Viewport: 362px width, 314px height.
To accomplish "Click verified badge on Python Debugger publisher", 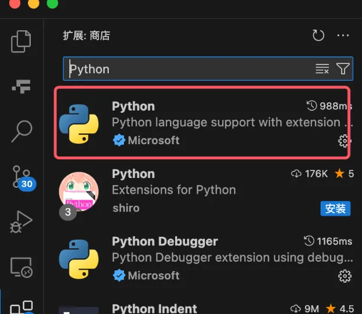I will pos(119,276).
